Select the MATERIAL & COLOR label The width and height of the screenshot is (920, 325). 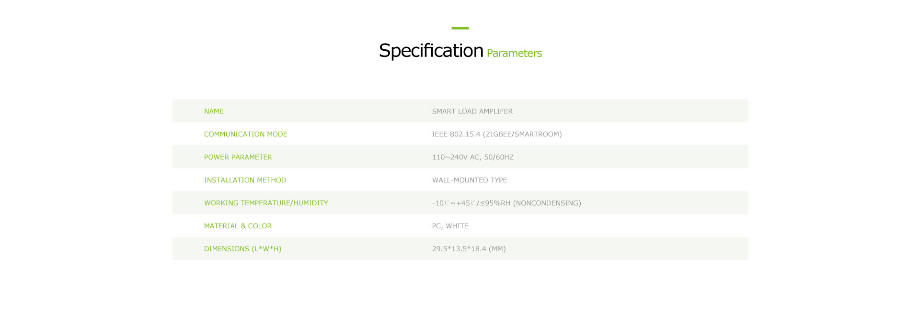pyautogui.click(x=238, y=226)
